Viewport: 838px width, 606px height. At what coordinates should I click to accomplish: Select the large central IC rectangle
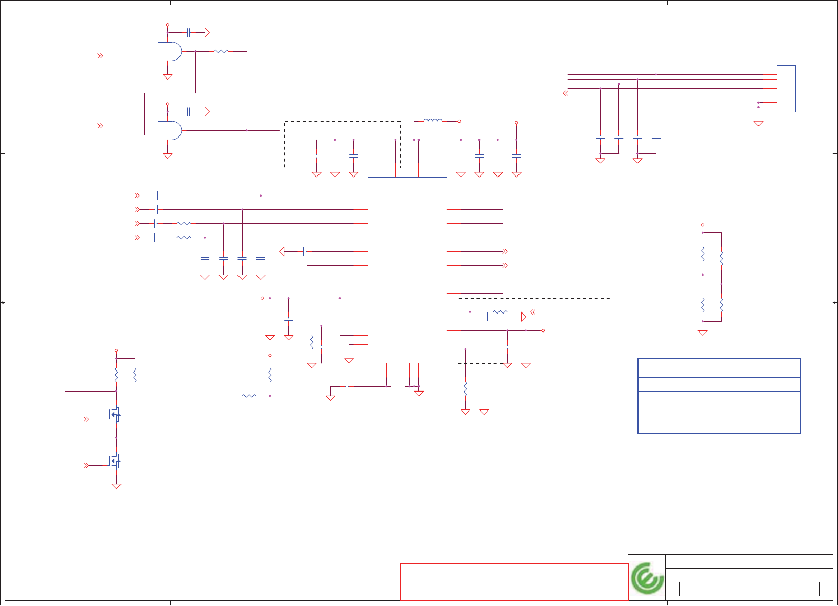coord(407,270)
